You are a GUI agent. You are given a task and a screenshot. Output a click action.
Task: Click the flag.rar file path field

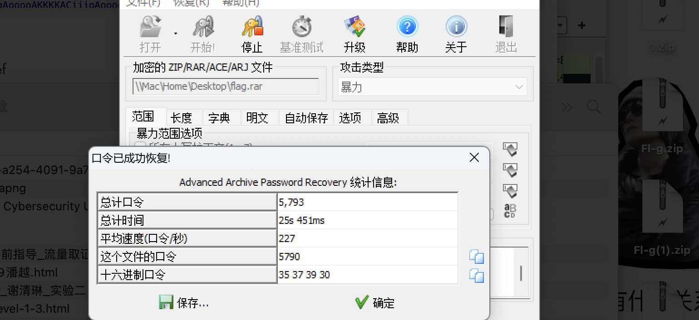pos(226,87)
